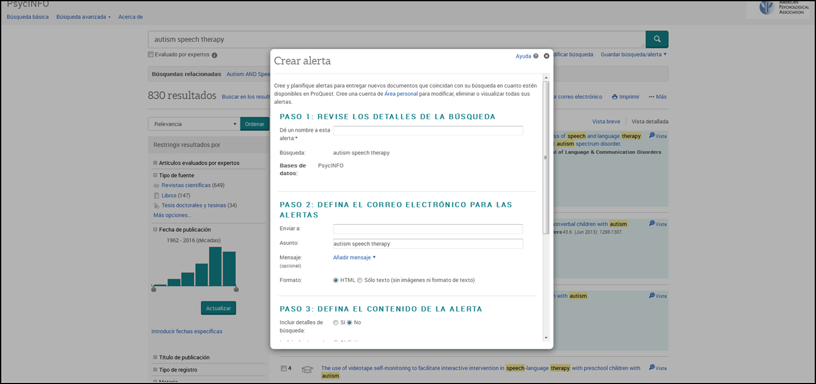
Task: Click the three-dots Más icon
Action: (x=651, y=97)
